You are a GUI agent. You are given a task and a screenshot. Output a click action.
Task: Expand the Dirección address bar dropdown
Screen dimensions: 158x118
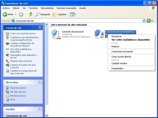click(144, 20)
